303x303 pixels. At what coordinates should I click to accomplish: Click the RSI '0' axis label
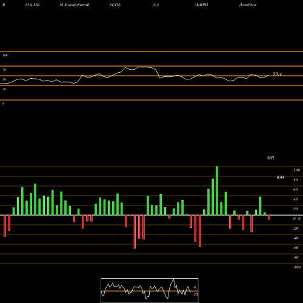coord(3,104)
